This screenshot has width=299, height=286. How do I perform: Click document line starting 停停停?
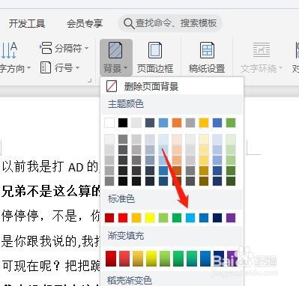(51, 216)
